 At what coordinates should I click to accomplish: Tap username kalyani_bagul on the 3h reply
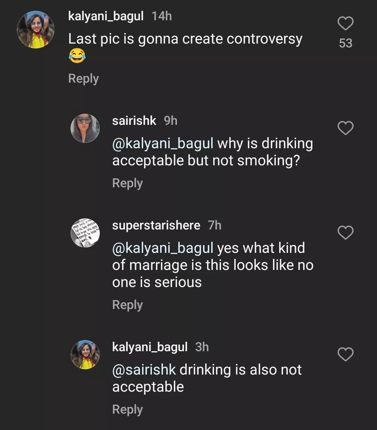pos(150,347)
